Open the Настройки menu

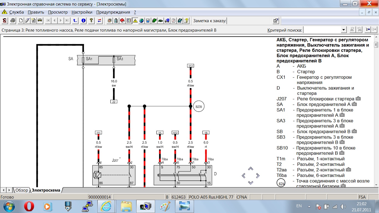tap(82, 12)
